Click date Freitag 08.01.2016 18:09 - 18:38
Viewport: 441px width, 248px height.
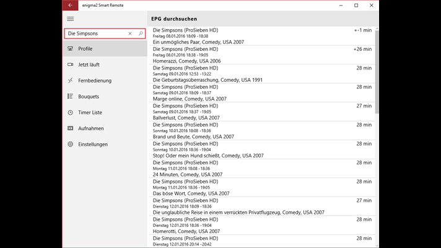pyautogui.click(x=181, y=36)
